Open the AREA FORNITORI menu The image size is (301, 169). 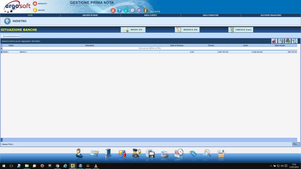pos(211,15)
